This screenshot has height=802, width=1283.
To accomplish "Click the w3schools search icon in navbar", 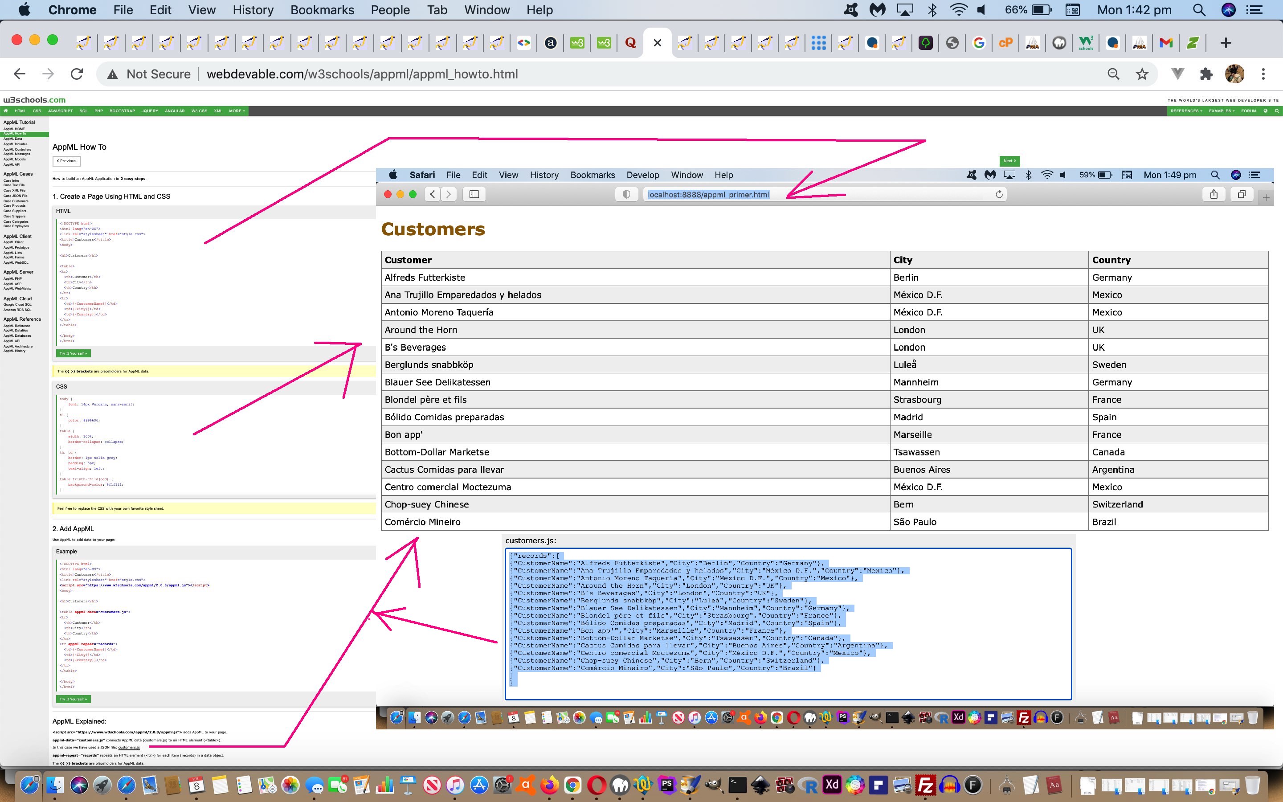I will pyautogui.click(x=1277, y=111).
